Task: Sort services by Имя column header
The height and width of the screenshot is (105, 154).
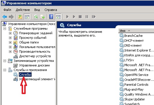Action: point(136,31)
